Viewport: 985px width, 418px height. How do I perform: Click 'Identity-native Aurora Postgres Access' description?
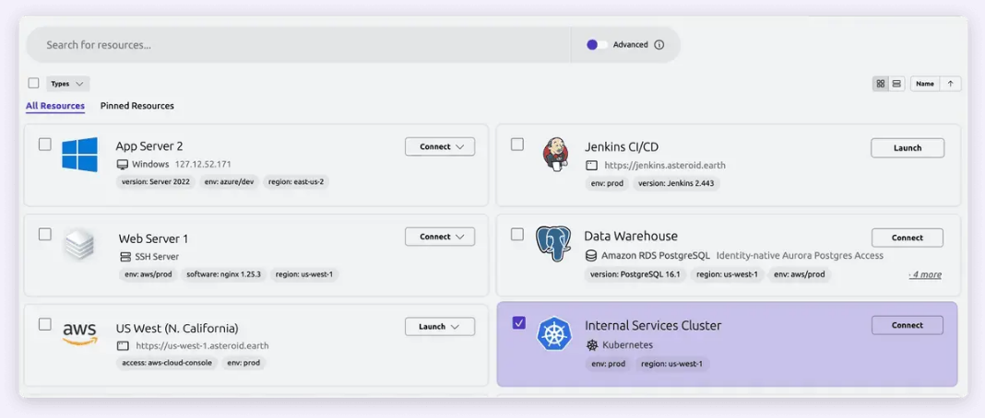pyautogui.click(x=800, y=256)
